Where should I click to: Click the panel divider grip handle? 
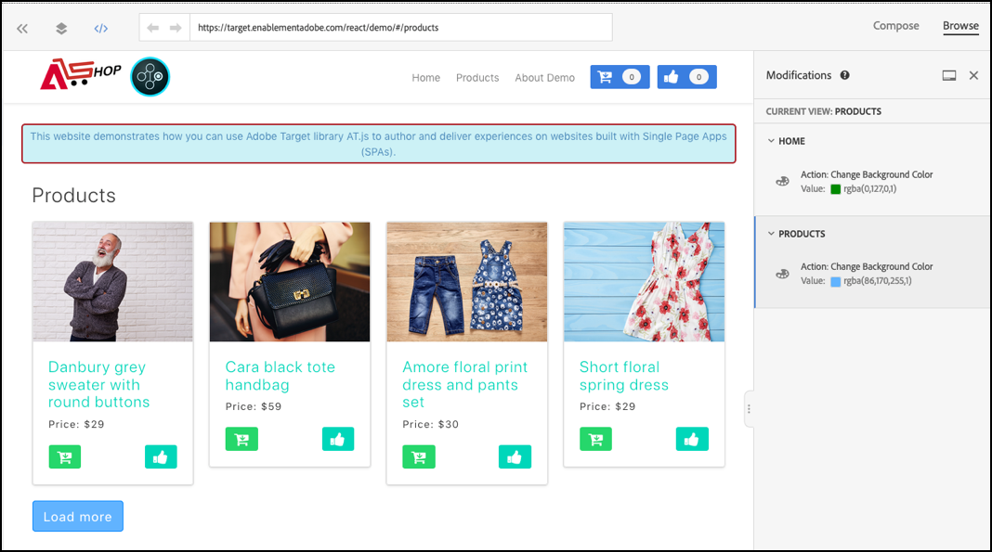tap(749, 408)
